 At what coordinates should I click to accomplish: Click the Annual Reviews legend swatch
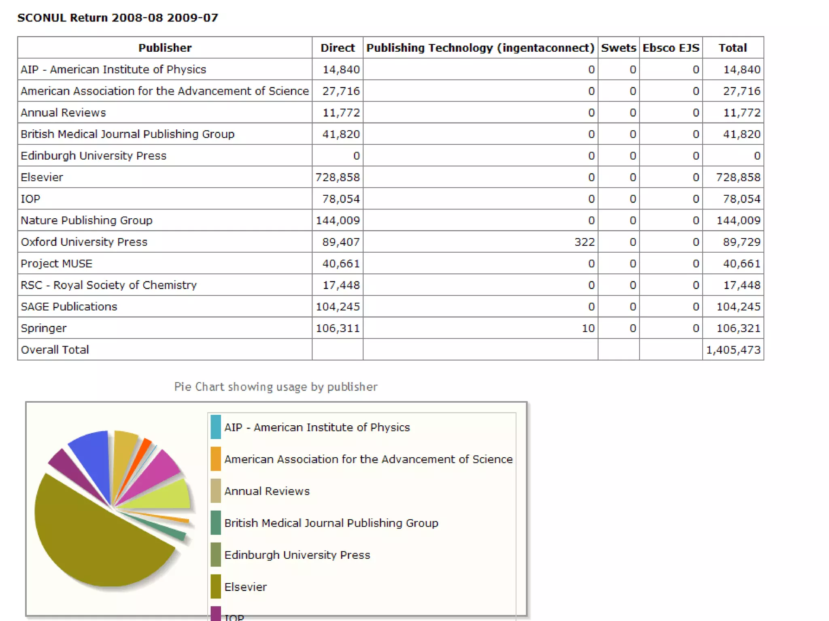click(215, 491)
